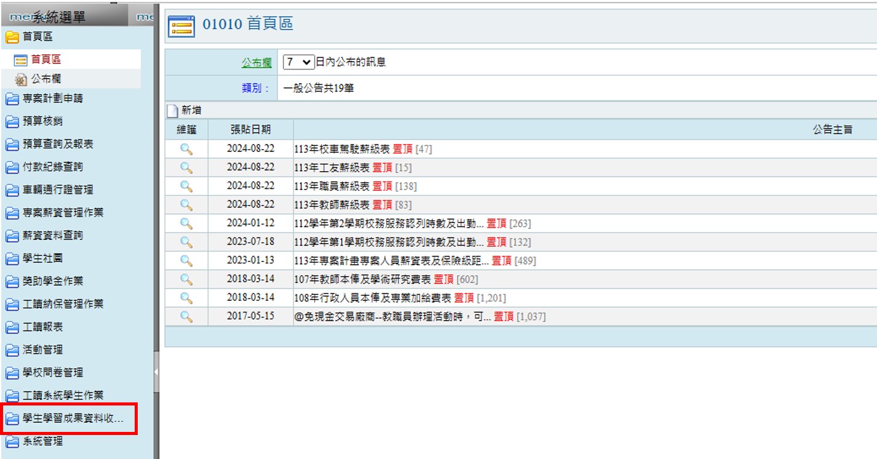
Task: Click magnifier for 112學年第2學期 row
Action: [x=186, y=223]
